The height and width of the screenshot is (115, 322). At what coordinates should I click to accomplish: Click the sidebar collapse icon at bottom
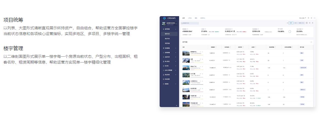click(176, 105)
